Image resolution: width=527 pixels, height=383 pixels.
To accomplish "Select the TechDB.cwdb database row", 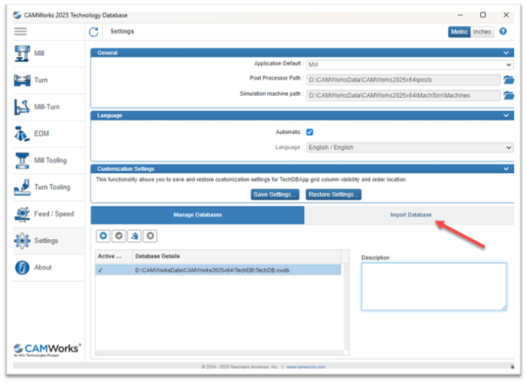I will click(218, 270).
